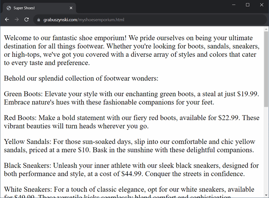Close the Super Shoes! tab
Screen dimensions: 269x198
click(71, 8)
